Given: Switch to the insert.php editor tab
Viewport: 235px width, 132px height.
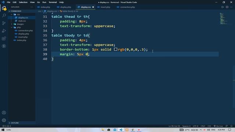Looking at the screenshot, I should tap(105, 7).
